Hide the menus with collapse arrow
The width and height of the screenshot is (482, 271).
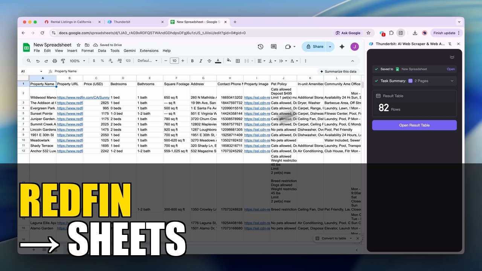(x=352, y=61)
